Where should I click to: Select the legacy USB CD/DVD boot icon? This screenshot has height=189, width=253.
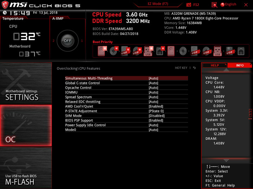206,51
